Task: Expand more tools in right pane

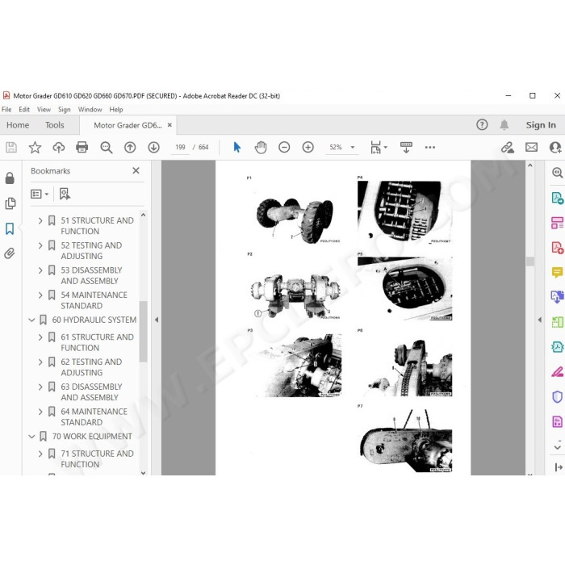Action: pyautogui.click(x=557, y=447)
